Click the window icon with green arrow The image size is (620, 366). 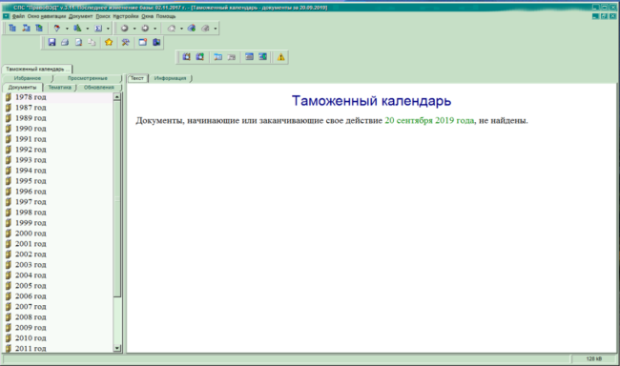coord(263,57)
